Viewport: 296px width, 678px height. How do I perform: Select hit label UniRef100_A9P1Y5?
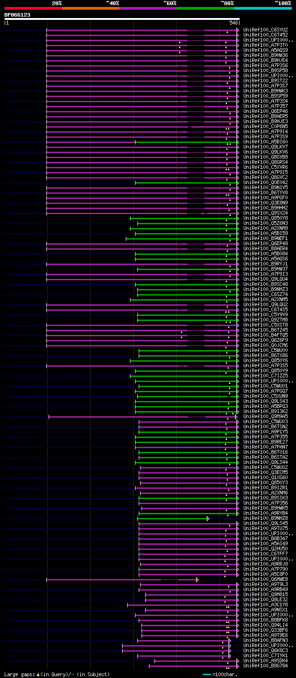tap(265, 432)
